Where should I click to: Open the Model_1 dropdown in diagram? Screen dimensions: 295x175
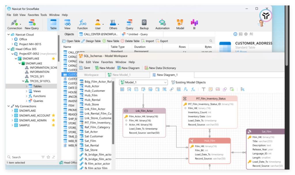pyautogui.click(x=143, y=82)
